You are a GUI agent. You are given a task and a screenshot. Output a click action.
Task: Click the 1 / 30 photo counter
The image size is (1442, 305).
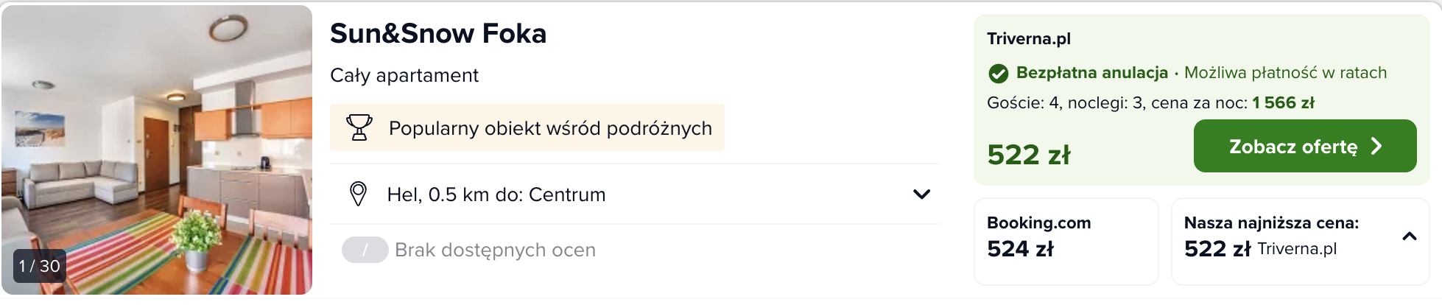[40, 266]
